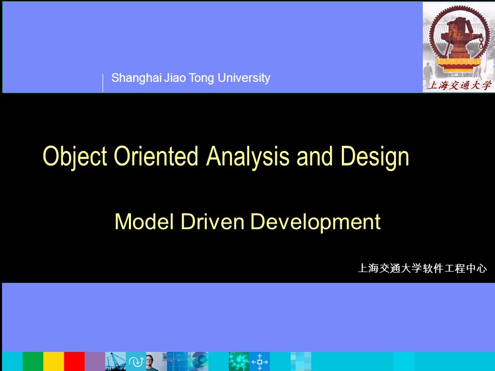Click the Chinese text 上海交通大学软件工程中心
This screenshot has width=495, height=371.
click(x=422, y=268)
